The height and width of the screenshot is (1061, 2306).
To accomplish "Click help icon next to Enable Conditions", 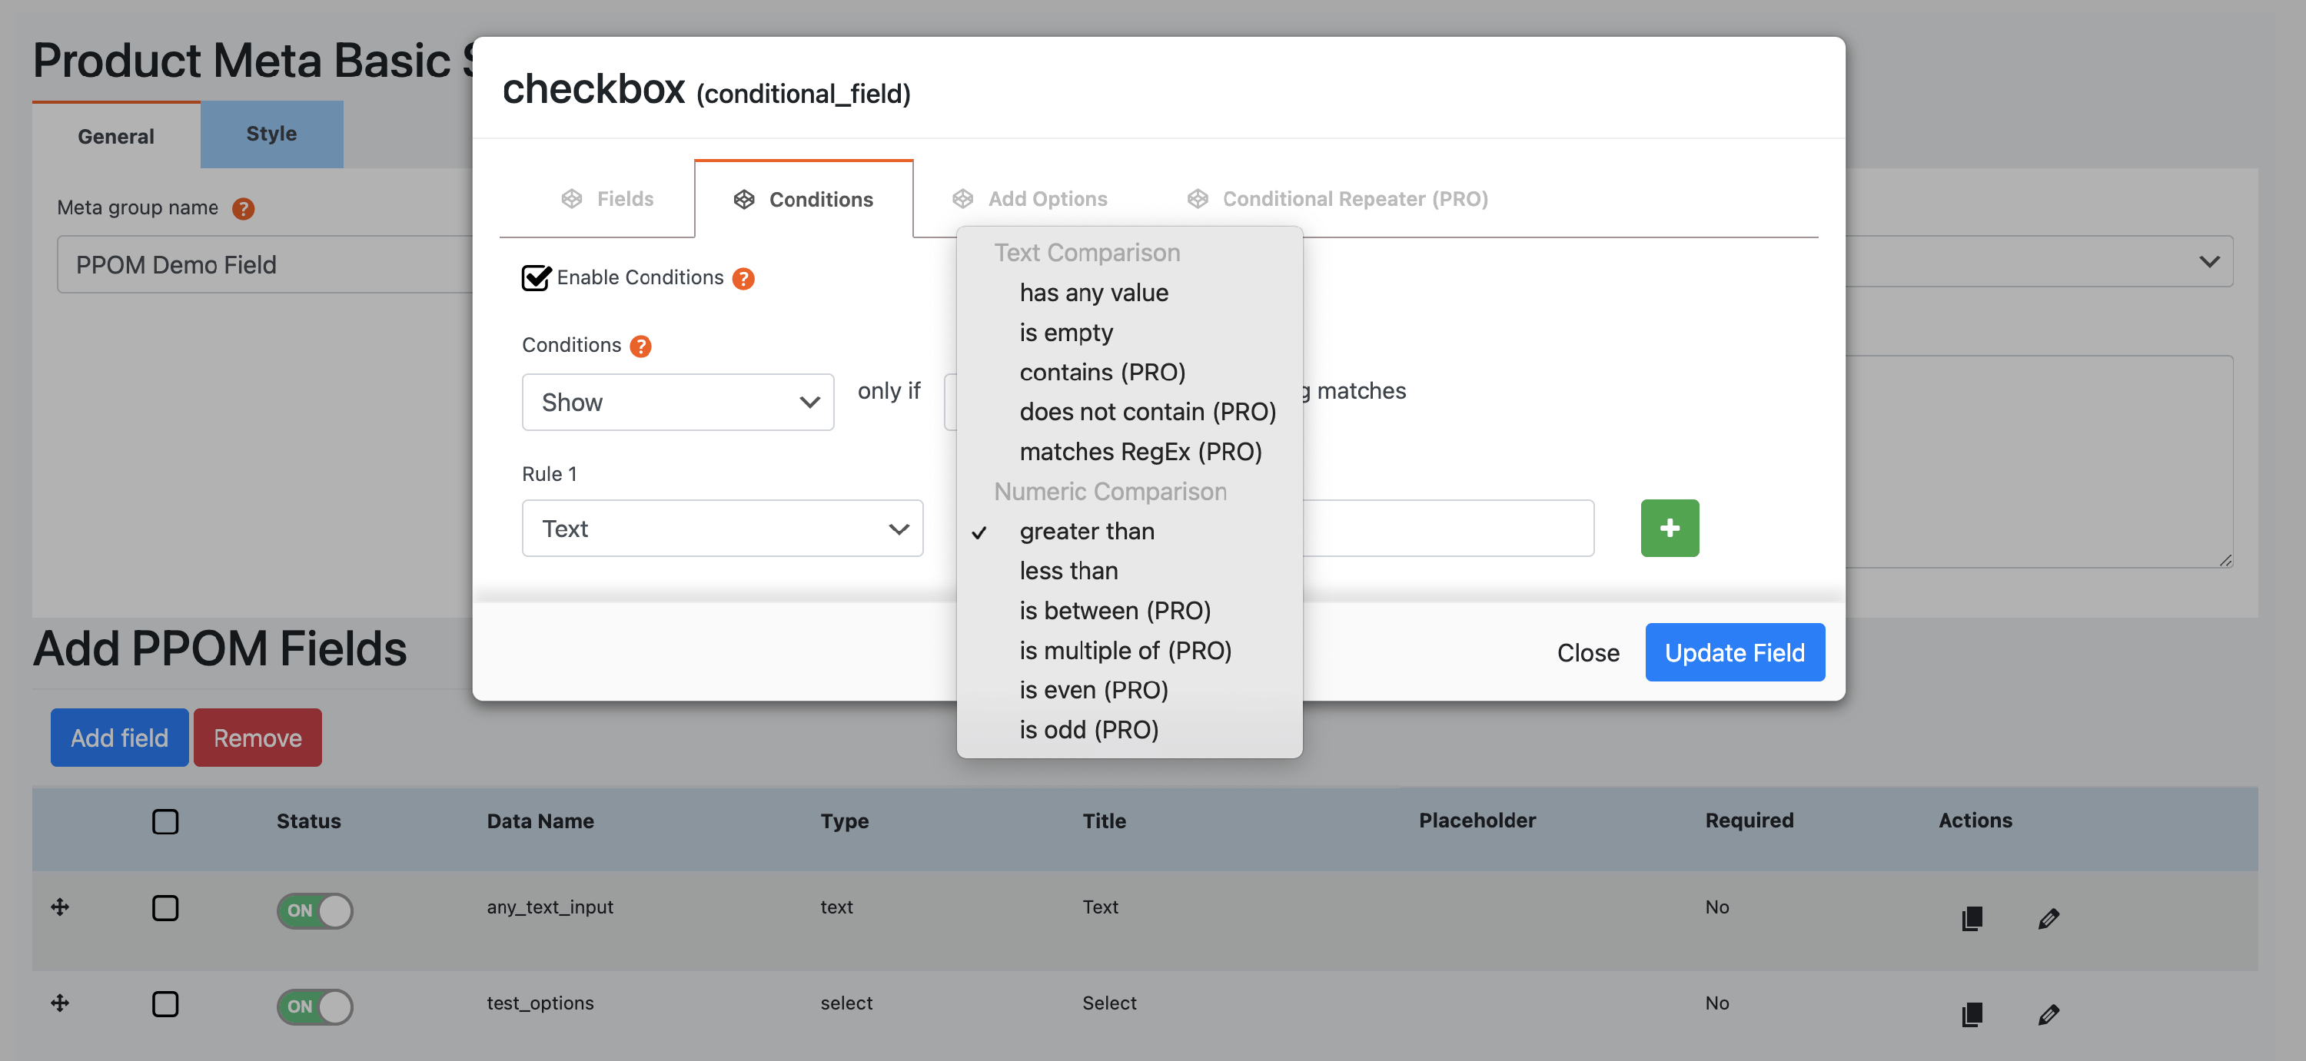I will tap(743, 278).
